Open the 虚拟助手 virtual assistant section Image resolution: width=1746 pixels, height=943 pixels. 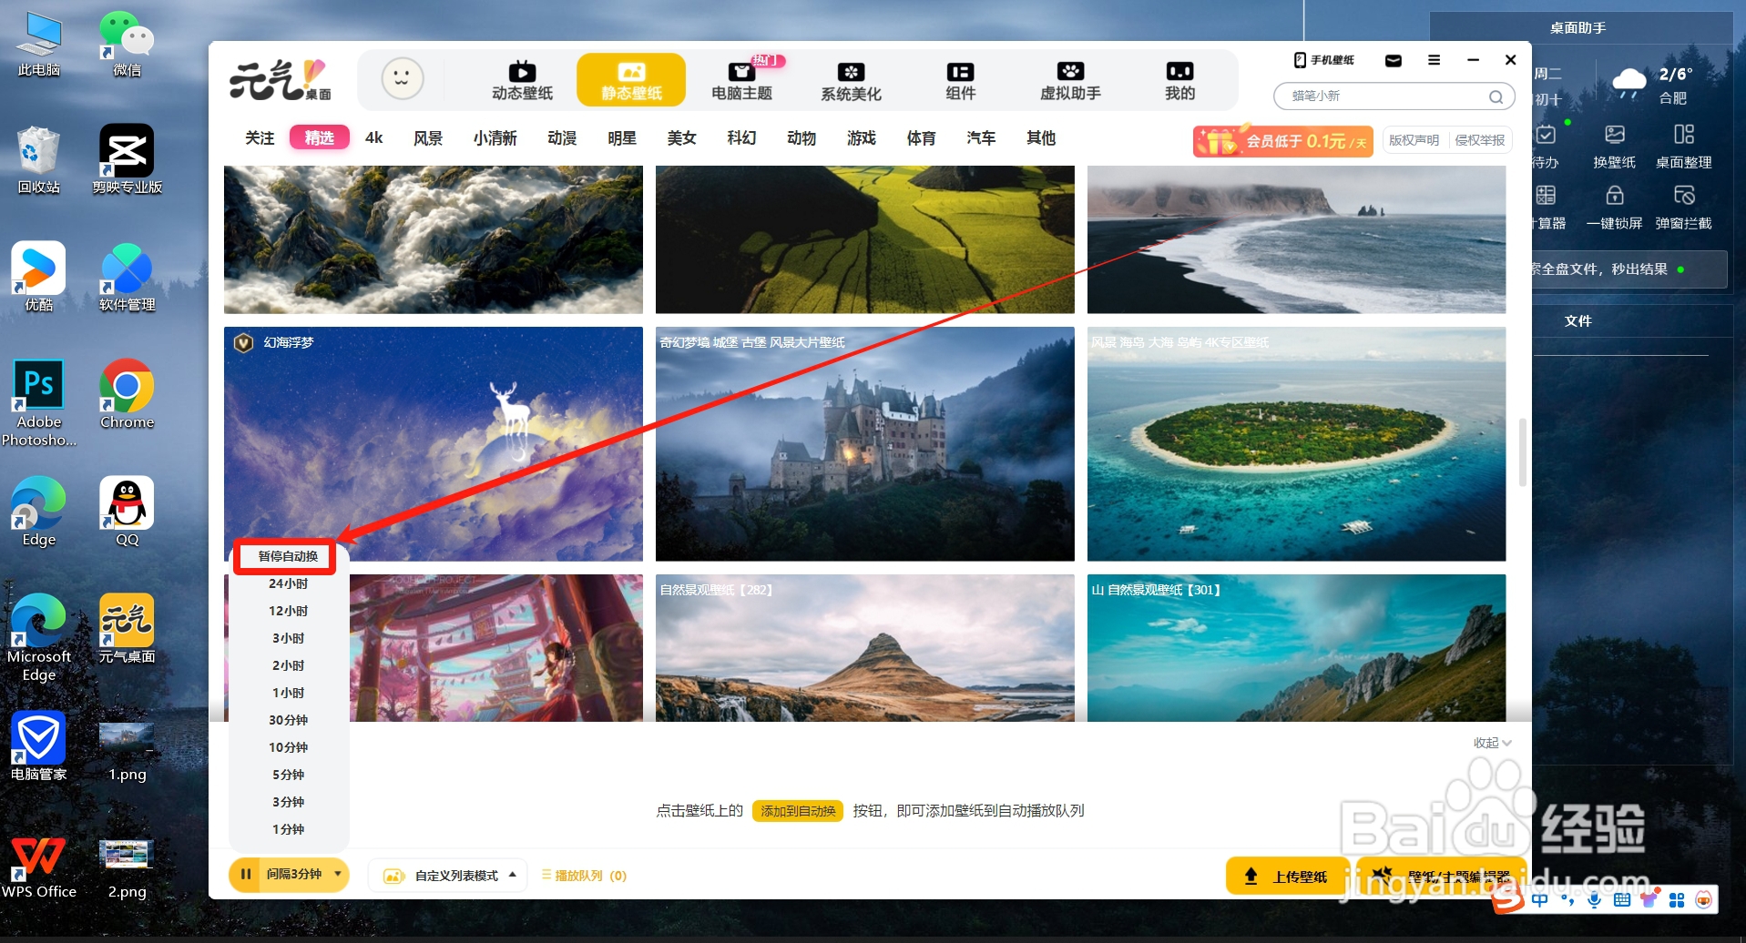1070,80
